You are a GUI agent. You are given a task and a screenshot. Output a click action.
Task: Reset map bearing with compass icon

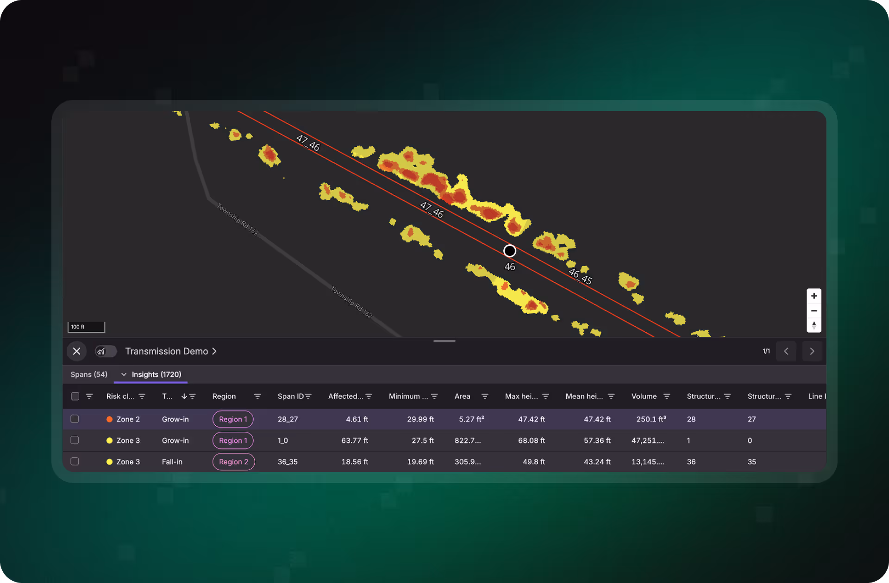(x=814, y=325)
